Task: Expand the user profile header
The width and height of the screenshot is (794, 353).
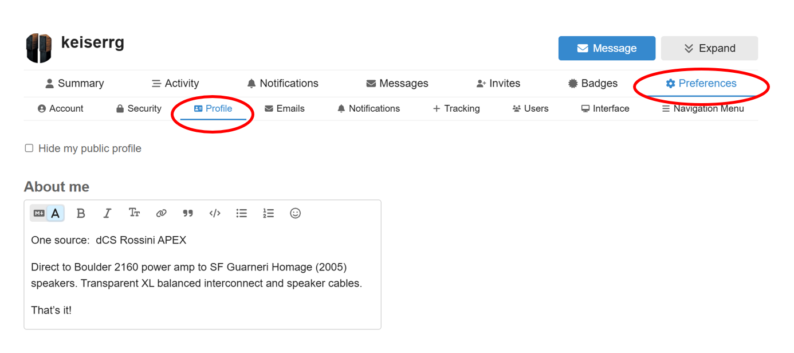Action: [x=709, y=48]
